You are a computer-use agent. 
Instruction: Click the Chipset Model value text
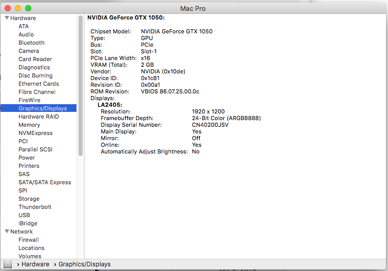pyautogui.click(x=177, y=31)
